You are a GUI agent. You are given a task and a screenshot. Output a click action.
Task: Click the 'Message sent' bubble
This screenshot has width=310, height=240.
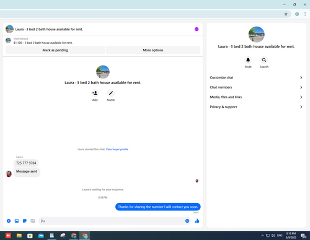pyautogui.click(x=27, y=171)
